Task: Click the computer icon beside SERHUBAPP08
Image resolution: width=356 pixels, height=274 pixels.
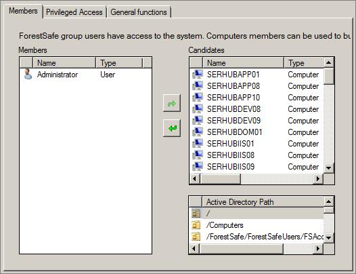Action: [198, 86]
